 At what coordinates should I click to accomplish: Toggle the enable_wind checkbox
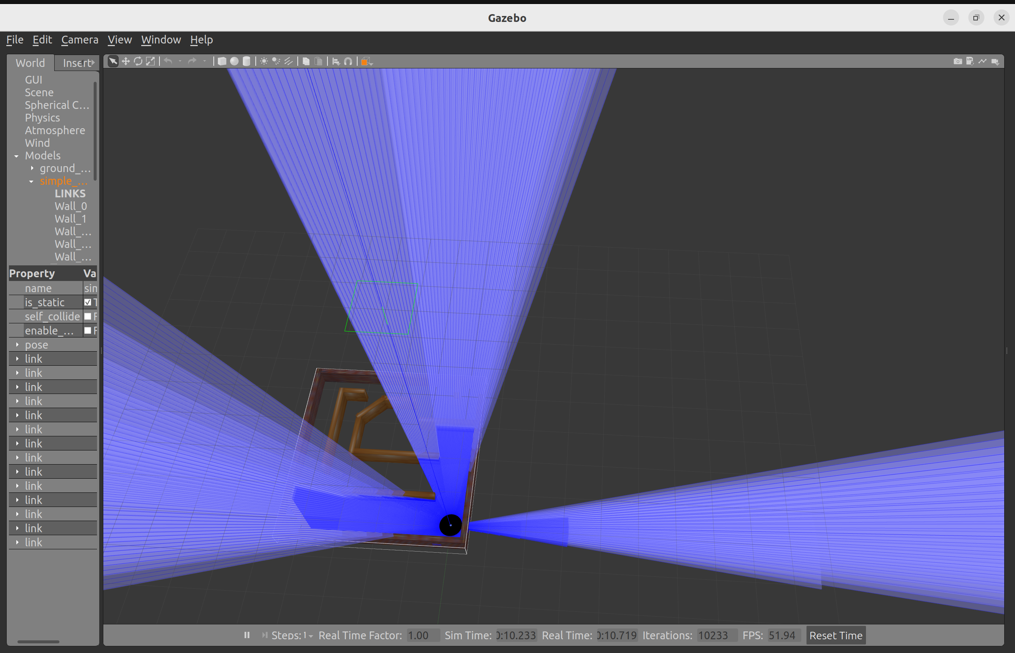pyautogui.click(x=88, y=330)
